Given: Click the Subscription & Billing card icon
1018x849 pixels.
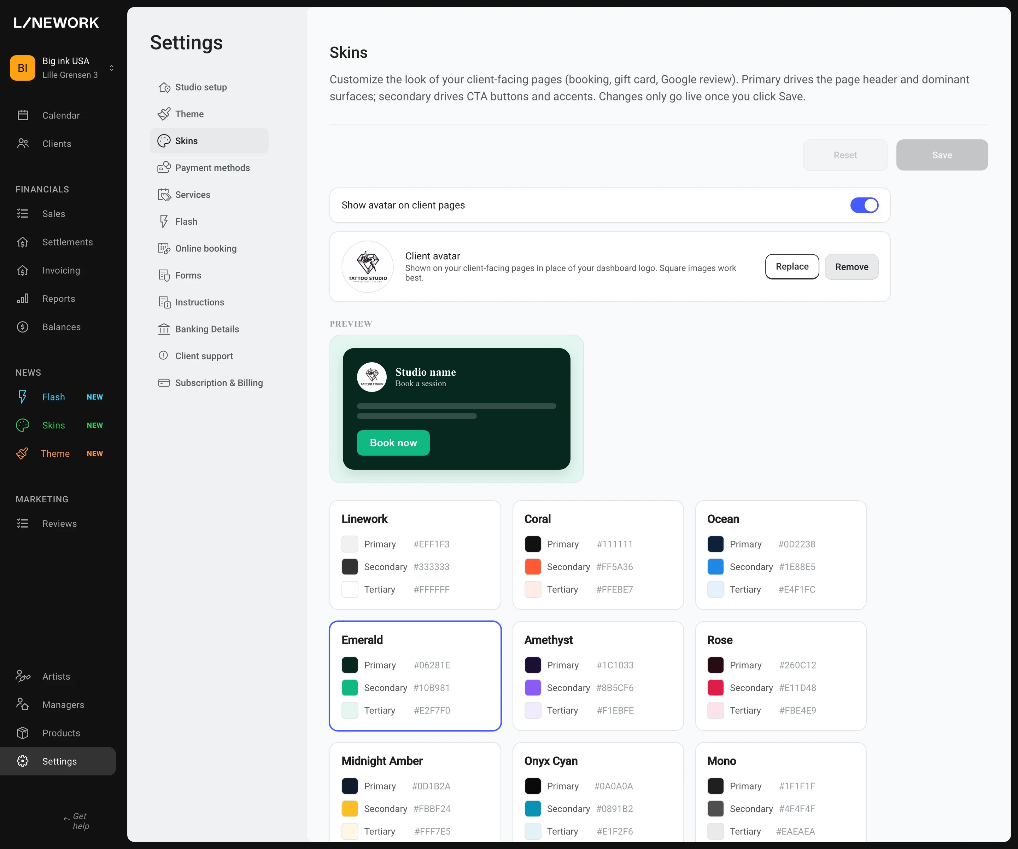Looking at the screenshot, I should pyautogui.click(x=164, y=383).
